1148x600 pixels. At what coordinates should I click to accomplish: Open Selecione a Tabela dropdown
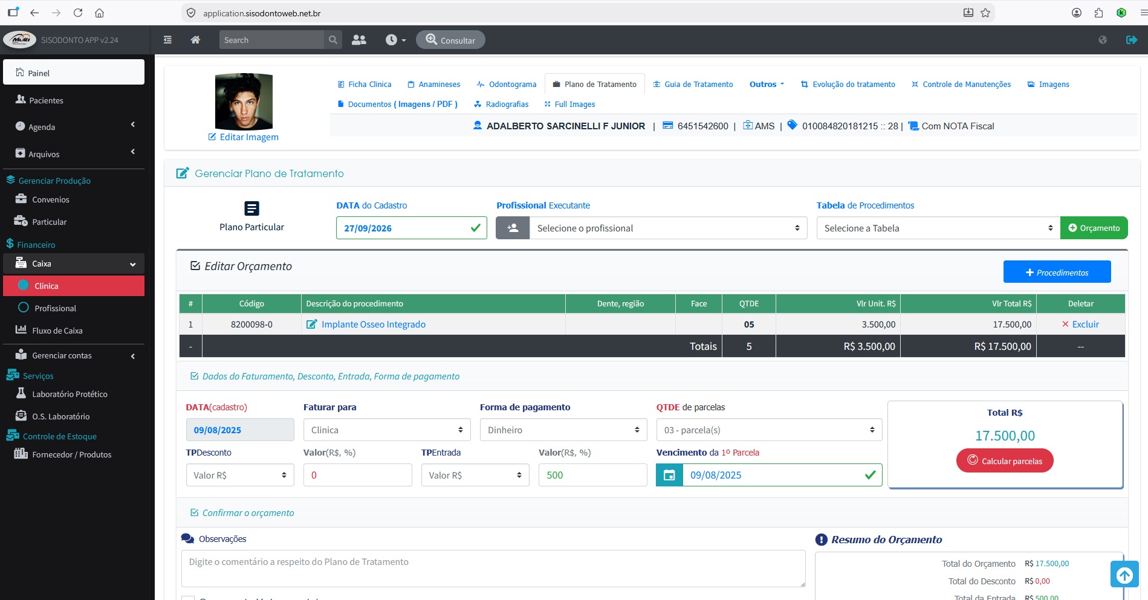pyautogui.click(x=938, y=228)
